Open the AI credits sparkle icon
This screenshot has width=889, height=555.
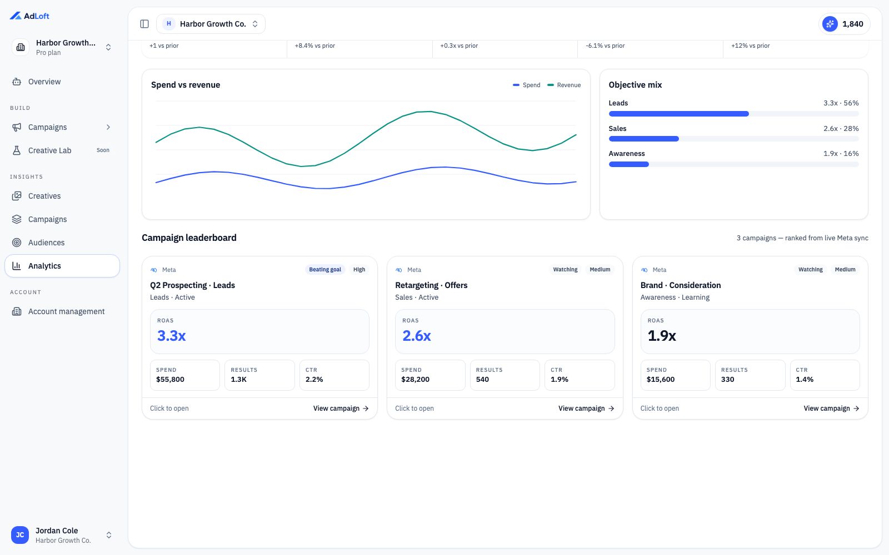click(x=830, y=24)
